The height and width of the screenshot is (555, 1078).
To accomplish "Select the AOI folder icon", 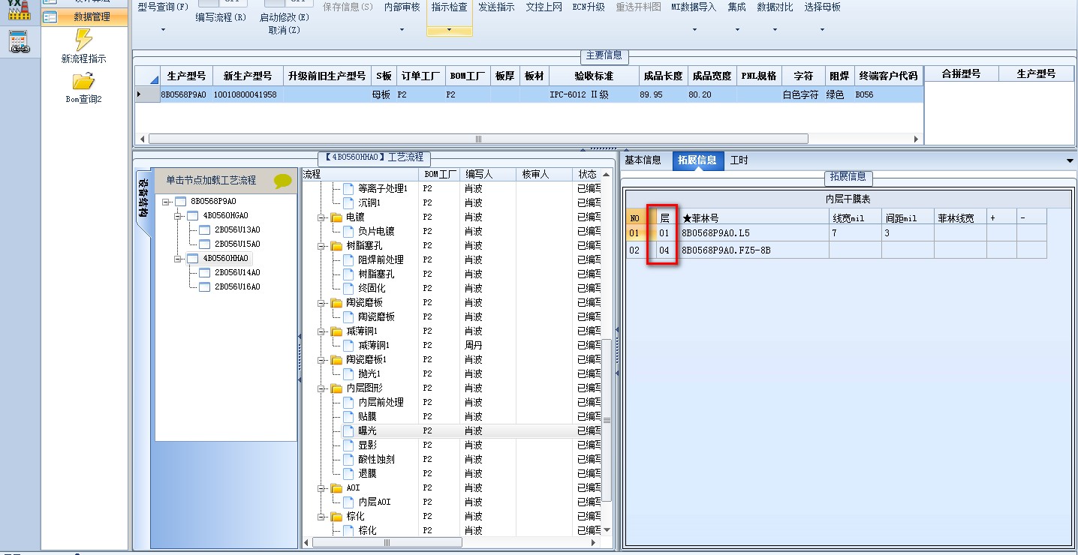I will coord(336,487).
